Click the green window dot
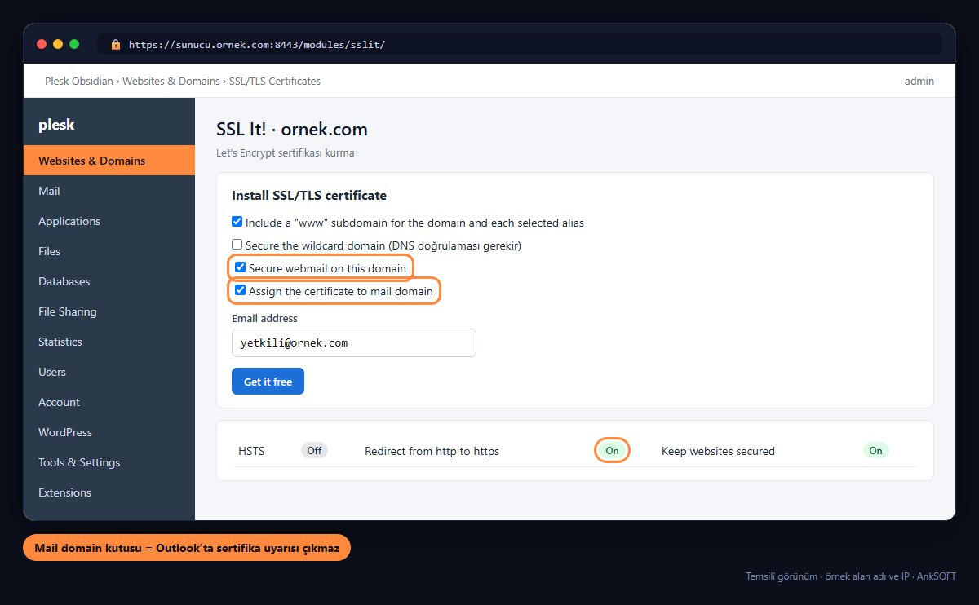The width and height of the screenshot is (979, 605). (x=74, y=44)
